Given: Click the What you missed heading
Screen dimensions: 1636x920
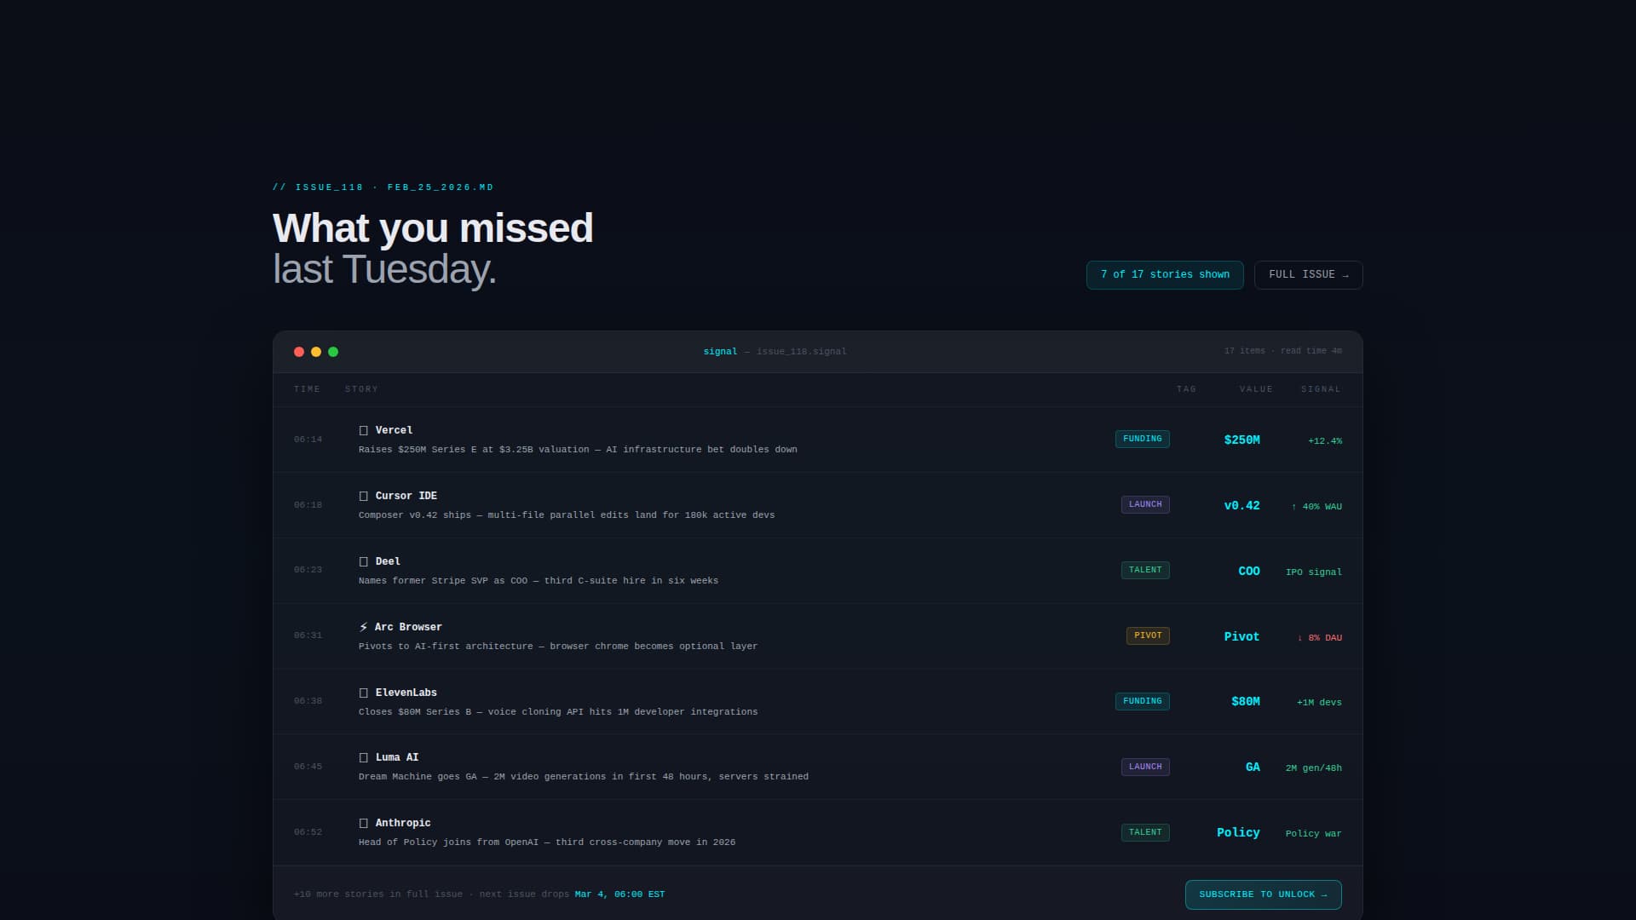Looking at the screenshot, I should tap(433, 228).
